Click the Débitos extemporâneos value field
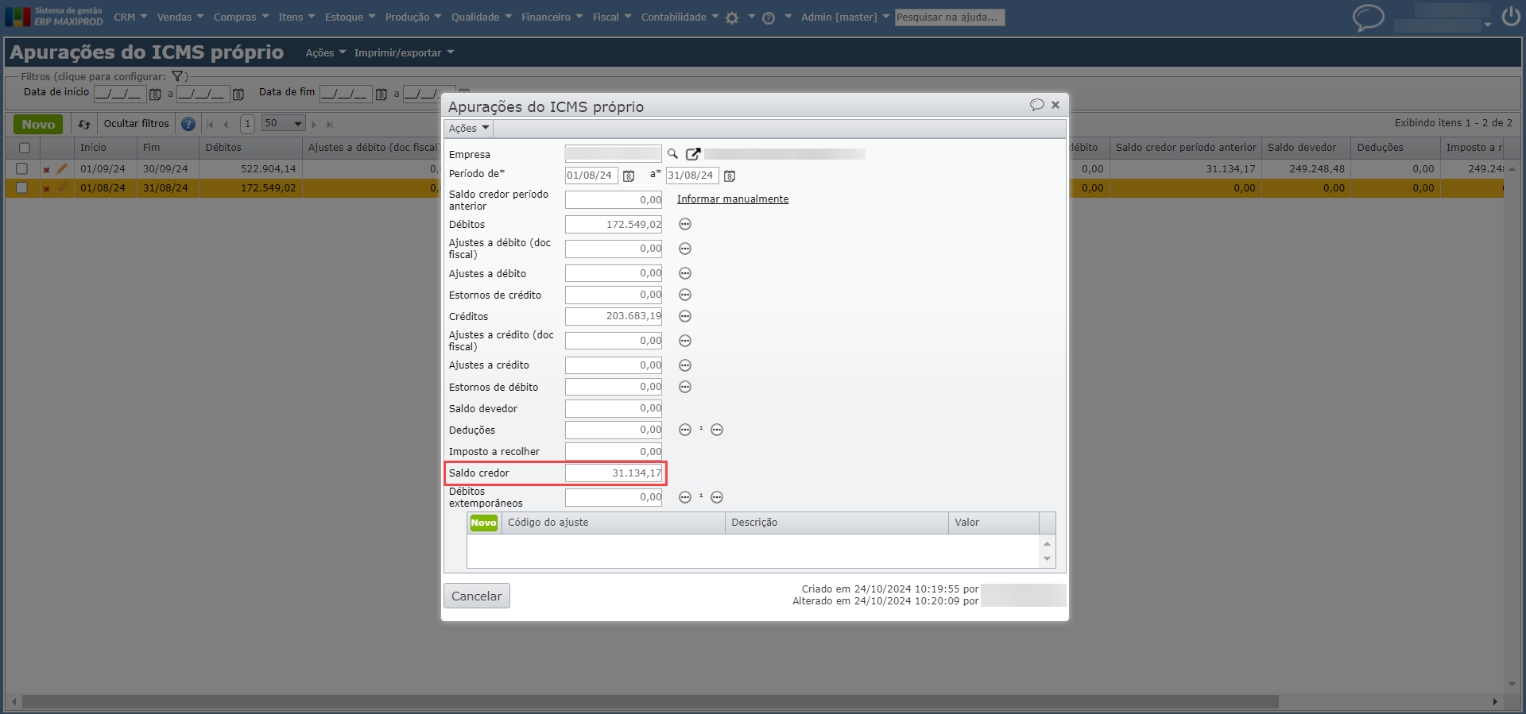 pos(614,497)
